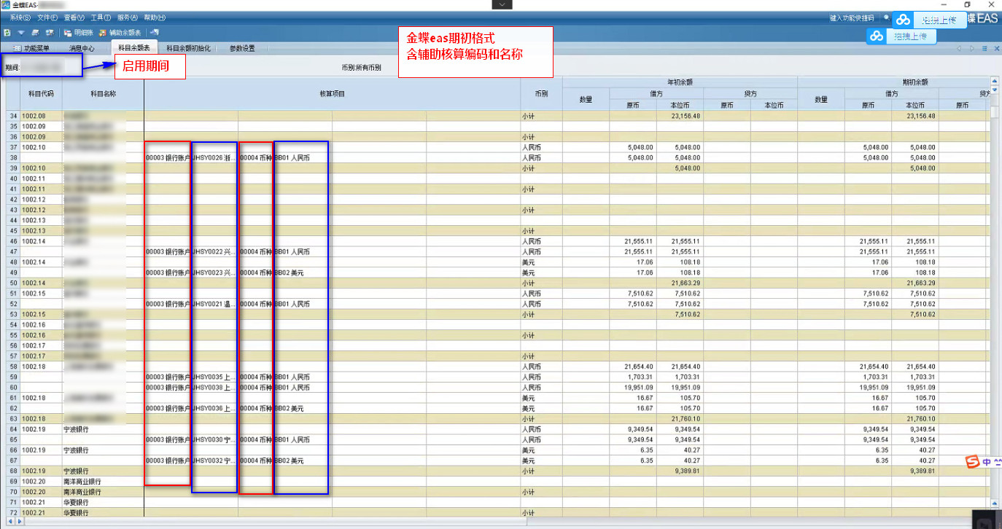Click the vertical scrollbar of the balance table
Screen dimensions: 1002x529
(993, 291)
